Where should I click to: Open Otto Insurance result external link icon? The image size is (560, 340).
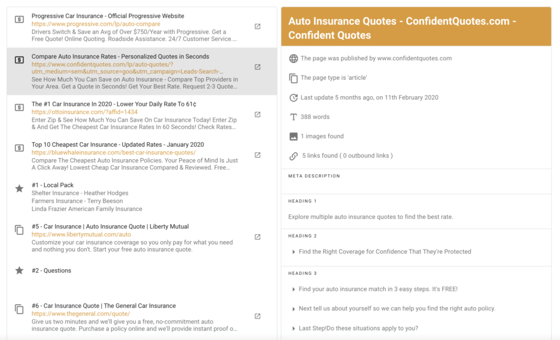[x=258, y=114]
